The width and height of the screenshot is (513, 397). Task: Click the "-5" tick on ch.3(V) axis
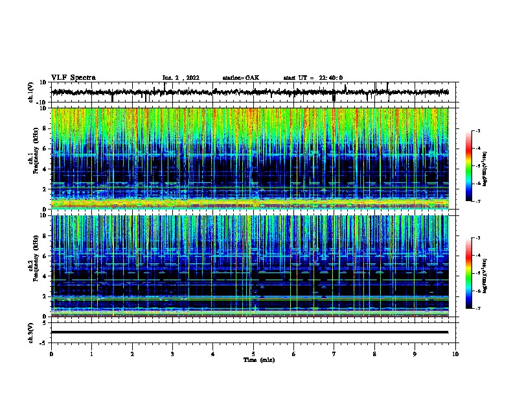(x=43, y=343)
